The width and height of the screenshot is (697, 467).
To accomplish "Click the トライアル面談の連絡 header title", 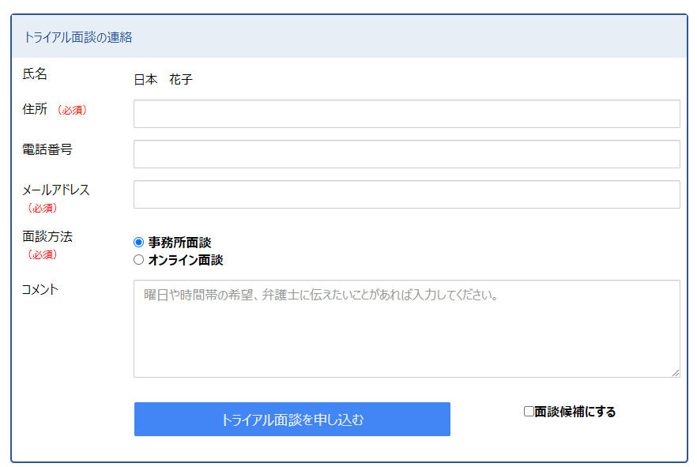I will coord(77,37).
